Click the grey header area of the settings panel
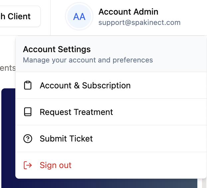This screenshot has width=207, height=188. click(179, 54)
